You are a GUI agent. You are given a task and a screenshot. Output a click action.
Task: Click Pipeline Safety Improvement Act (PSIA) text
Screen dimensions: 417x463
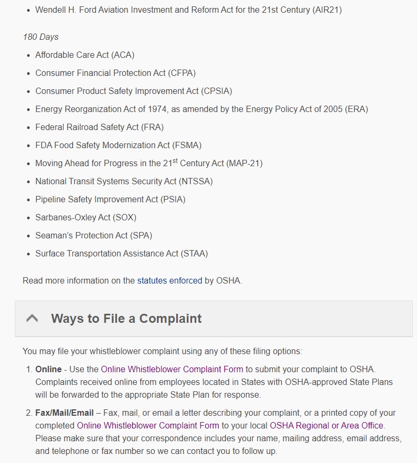[x=110, y=200]
